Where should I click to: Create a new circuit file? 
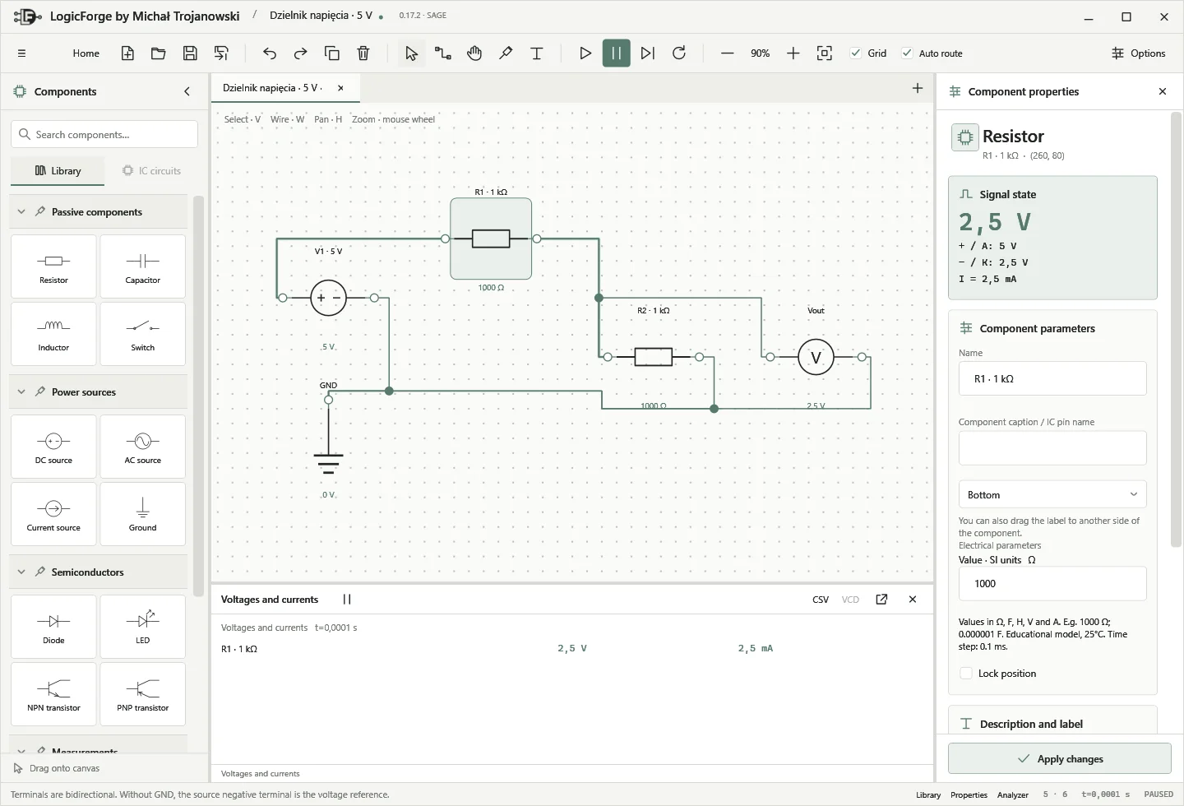click(x=127, y=53)
